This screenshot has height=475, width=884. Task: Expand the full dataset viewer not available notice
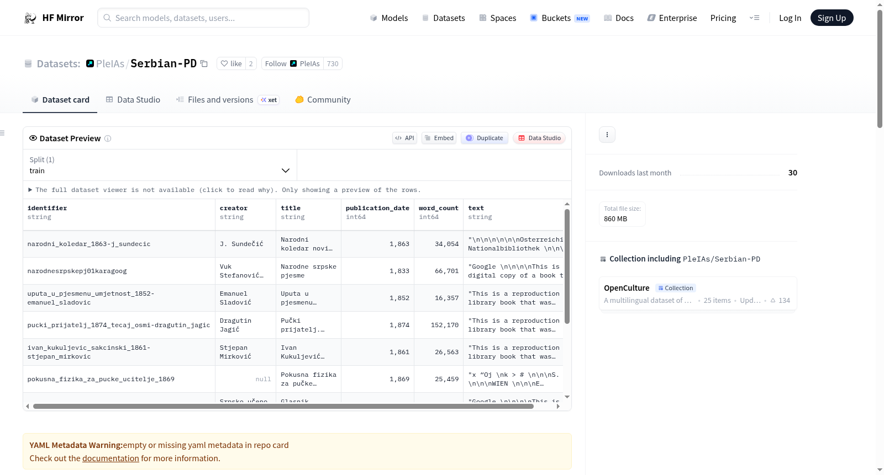pyautogui.click(x=224, y=190)
